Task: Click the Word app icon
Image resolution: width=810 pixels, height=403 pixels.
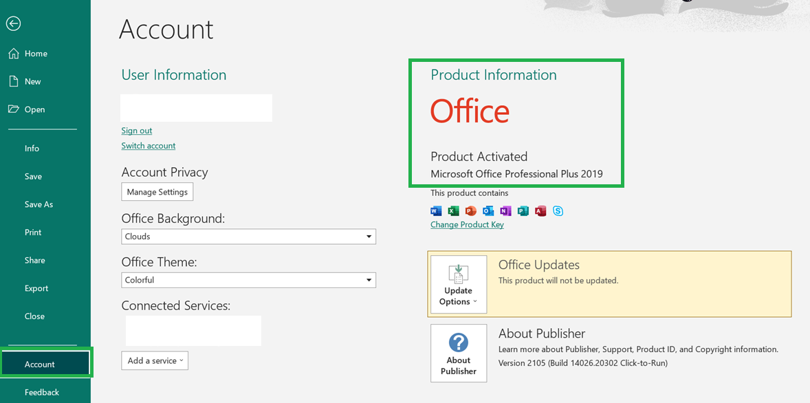Action: (x=437, y=211)
